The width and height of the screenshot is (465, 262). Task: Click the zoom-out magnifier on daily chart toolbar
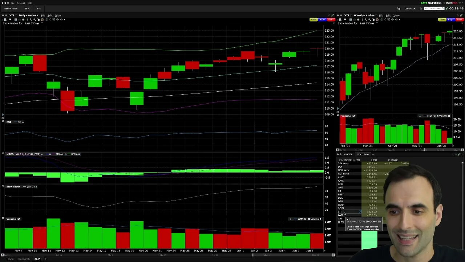pos(35,20)
